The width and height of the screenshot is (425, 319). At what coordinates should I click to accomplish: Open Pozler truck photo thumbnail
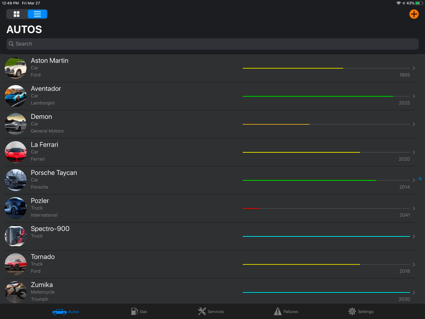point(15,208)
